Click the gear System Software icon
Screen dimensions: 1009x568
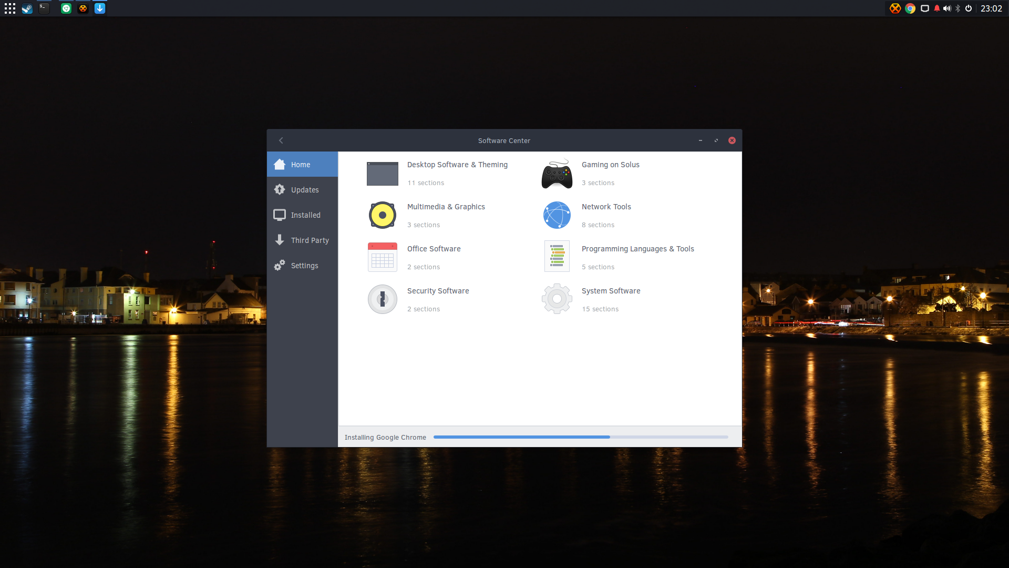tap(557, 299)
